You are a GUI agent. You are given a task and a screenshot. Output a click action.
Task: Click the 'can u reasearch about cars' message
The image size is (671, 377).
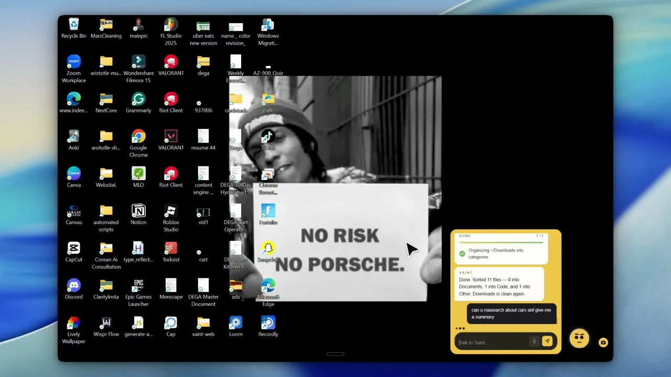(x=512, y=313)
